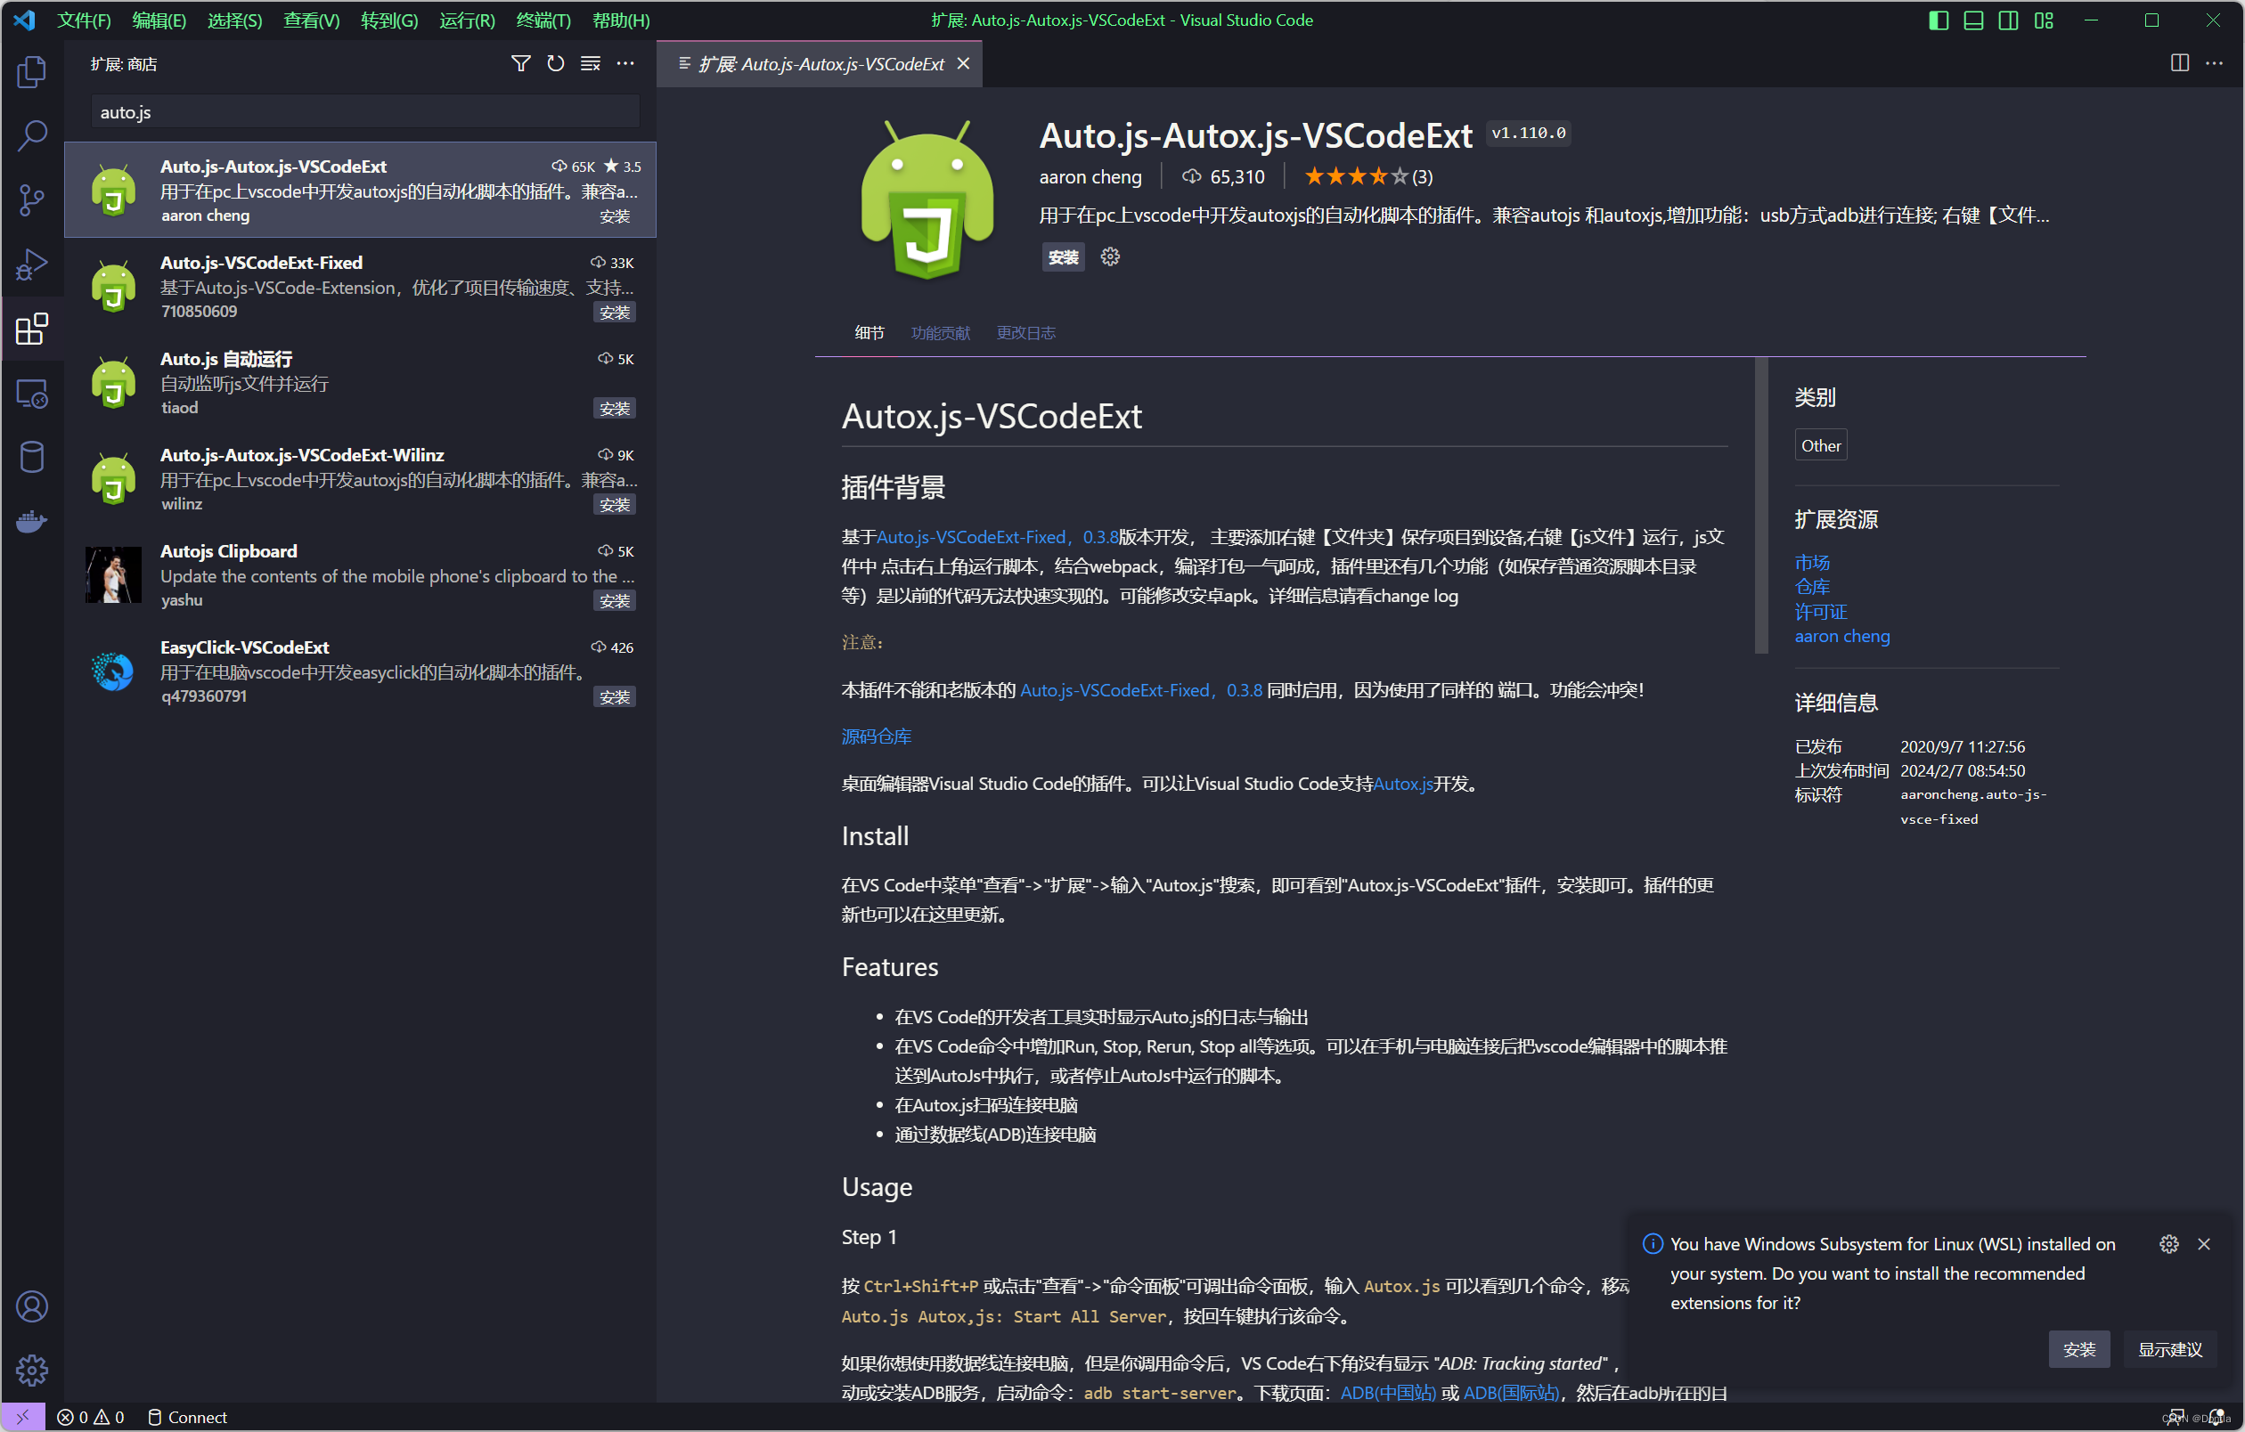Install Auto.js-VSCodeExt-Fixed from the list
Screen dimensions: 2245x1432
(615, 312)
